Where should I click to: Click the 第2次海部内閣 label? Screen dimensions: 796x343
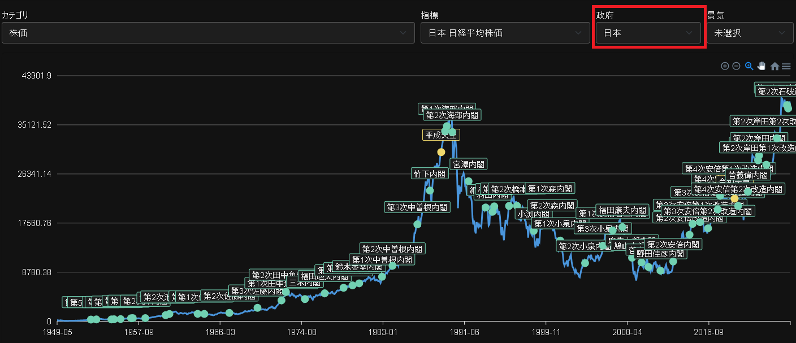point(453,115)
